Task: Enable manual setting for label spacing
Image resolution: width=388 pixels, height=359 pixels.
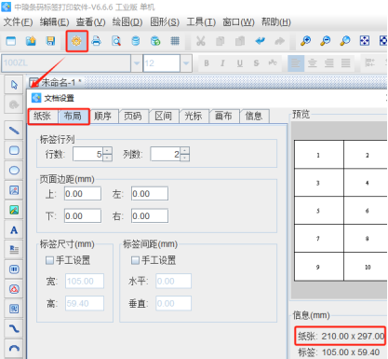Action: tap(135, 260)
